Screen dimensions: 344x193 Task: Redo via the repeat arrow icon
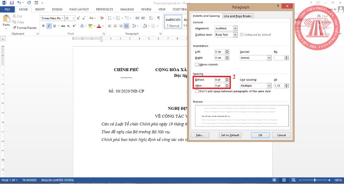coord(29,3)
